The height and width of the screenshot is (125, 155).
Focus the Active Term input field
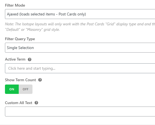(80, 68)
